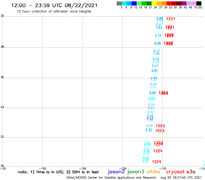Click the altika legend label
The width and height of the screenshot is (205, 180).
153,171
